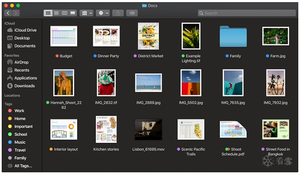This screenshot has height=174, width=300.
Task: Click the Edit Tags toolbar button
Action: (132, 13)
